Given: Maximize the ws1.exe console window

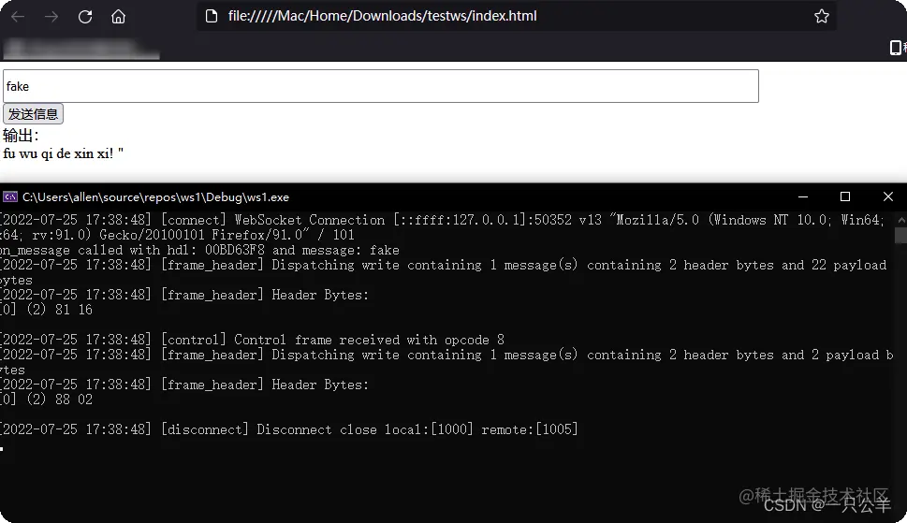Looking at the screenshot, I should [x=845, y=197].
